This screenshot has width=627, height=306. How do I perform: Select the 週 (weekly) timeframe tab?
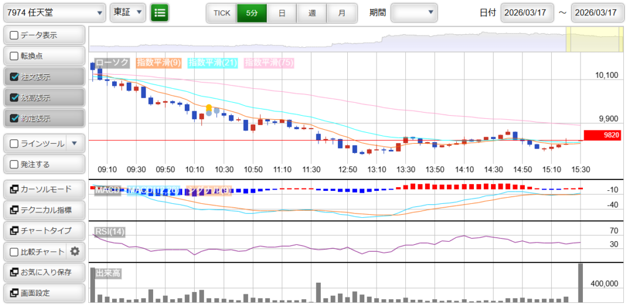point(312,12)
